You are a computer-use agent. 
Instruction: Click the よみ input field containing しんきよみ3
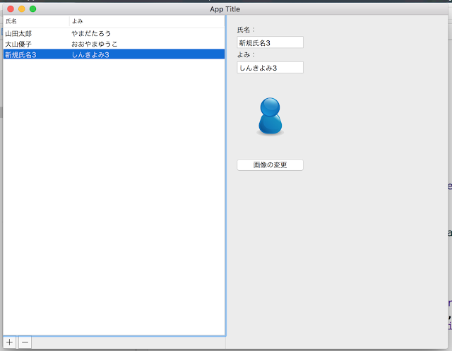[x=270, y=67]
